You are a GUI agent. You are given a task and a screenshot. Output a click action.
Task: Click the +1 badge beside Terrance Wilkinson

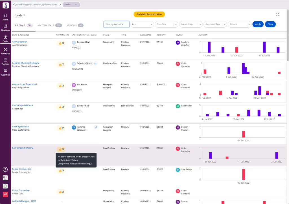(x=96, y=127)
